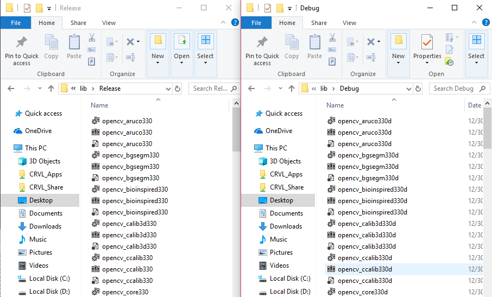The width and height of the screenshot is (492, 297).
Task: Click Pin to Quick access in Release window
Action: (22, 51)
